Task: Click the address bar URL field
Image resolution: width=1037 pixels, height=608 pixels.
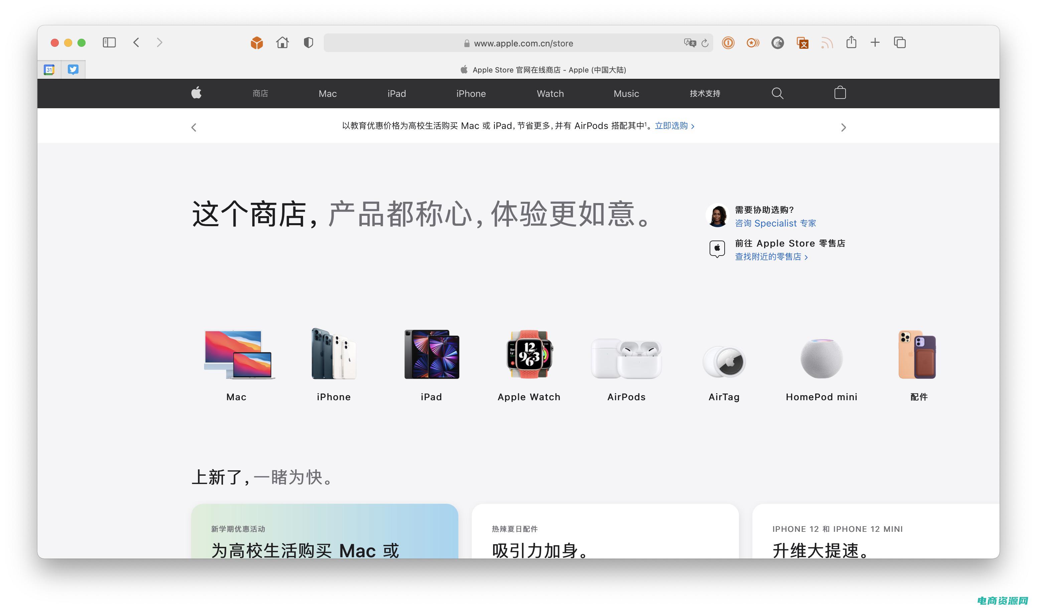Action: click(x=518, y=43)
